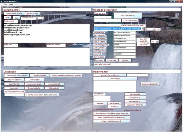Edit the Client company name field
183x132 pixels.
(124, 45)
